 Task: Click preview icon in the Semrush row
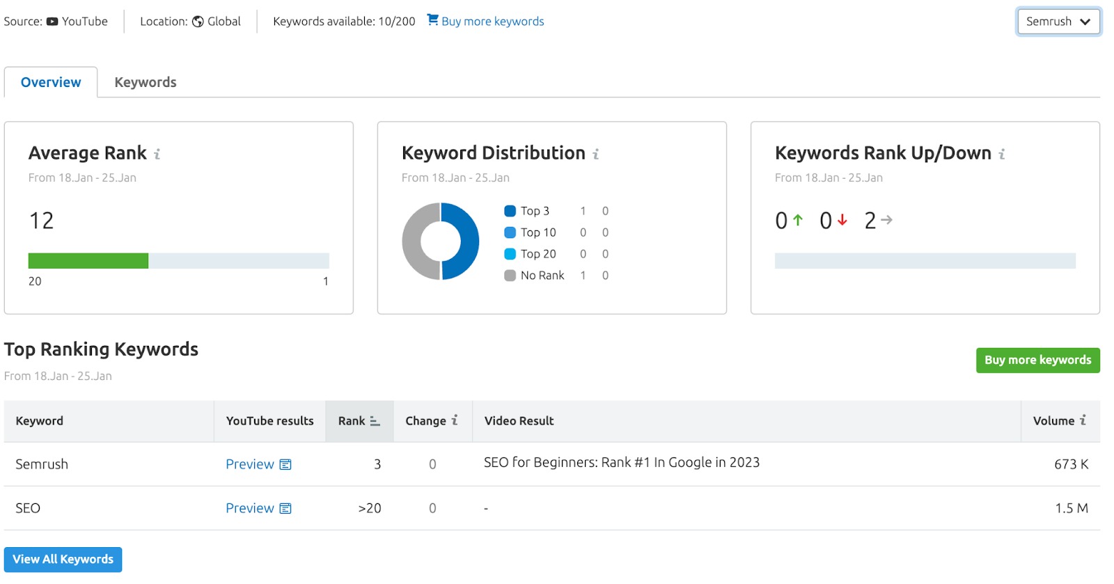(x=285, y=464)
